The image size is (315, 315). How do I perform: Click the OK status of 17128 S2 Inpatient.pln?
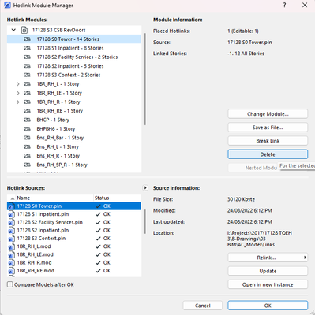point(103,231)
